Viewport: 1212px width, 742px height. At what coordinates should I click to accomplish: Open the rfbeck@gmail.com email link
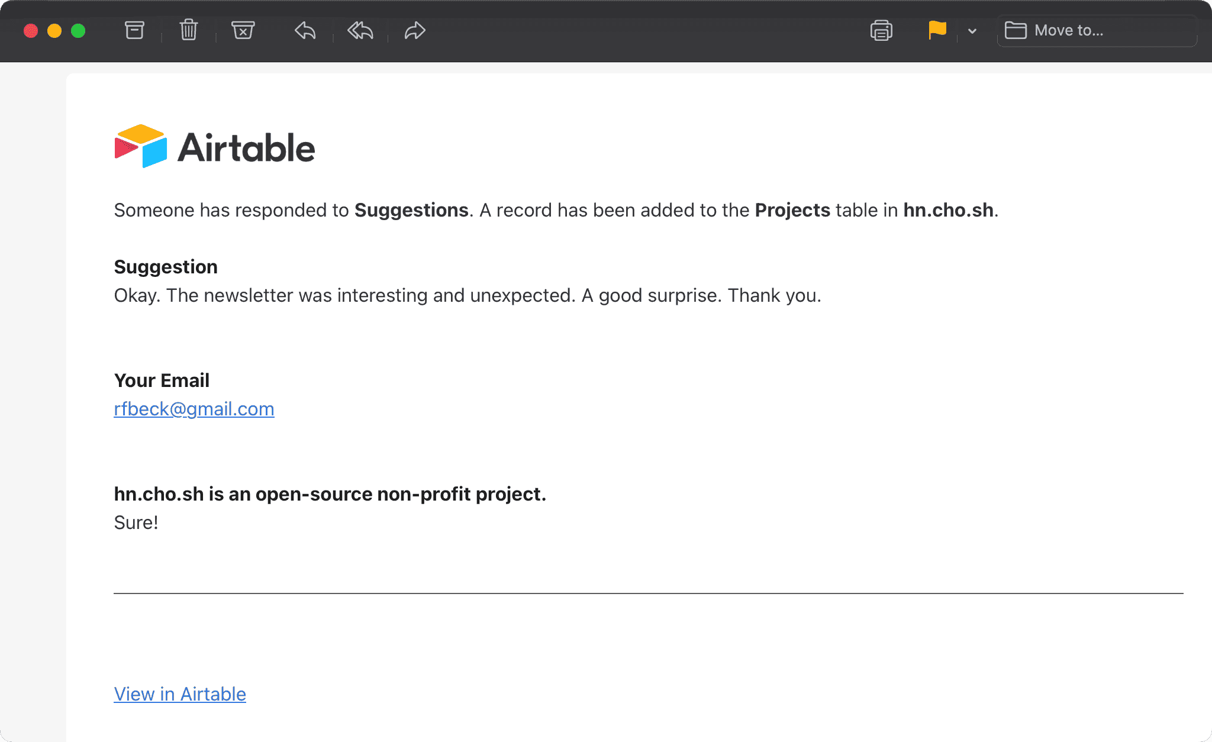tap(194, 409)
